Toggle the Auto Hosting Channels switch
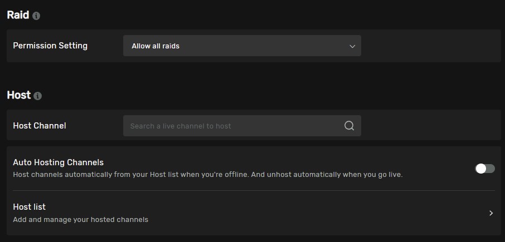Viewport: 505px width, 242px height. pos(484,169)
